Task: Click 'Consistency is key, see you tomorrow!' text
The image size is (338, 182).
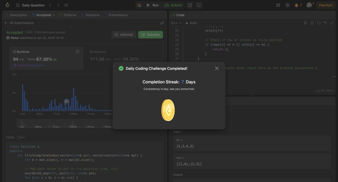Action: (169, 89)
